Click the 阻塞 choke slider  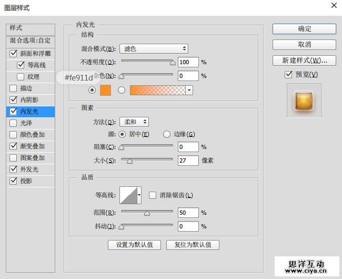tap(146, 147)
